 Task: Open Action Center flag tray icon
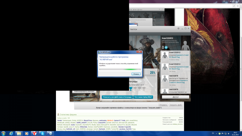coord(223,134)
